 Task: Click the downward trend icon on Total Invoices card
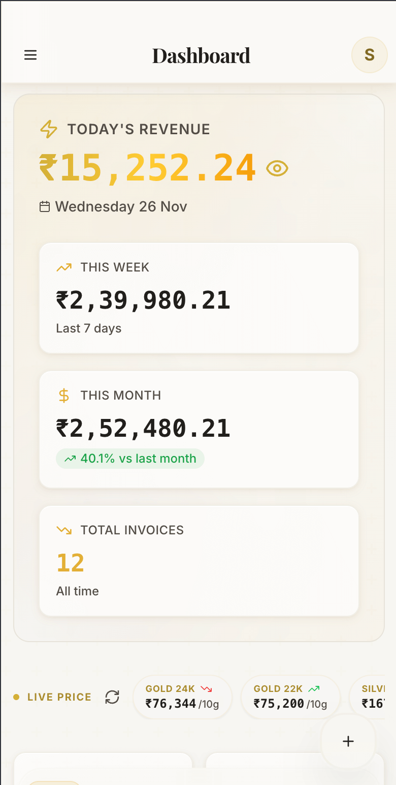click(64, 530)
